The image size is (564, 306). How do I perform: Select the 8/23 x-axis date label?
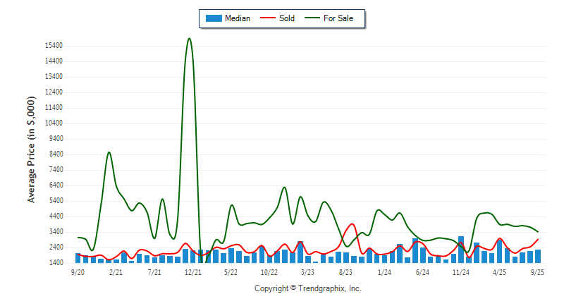(346, 271)
